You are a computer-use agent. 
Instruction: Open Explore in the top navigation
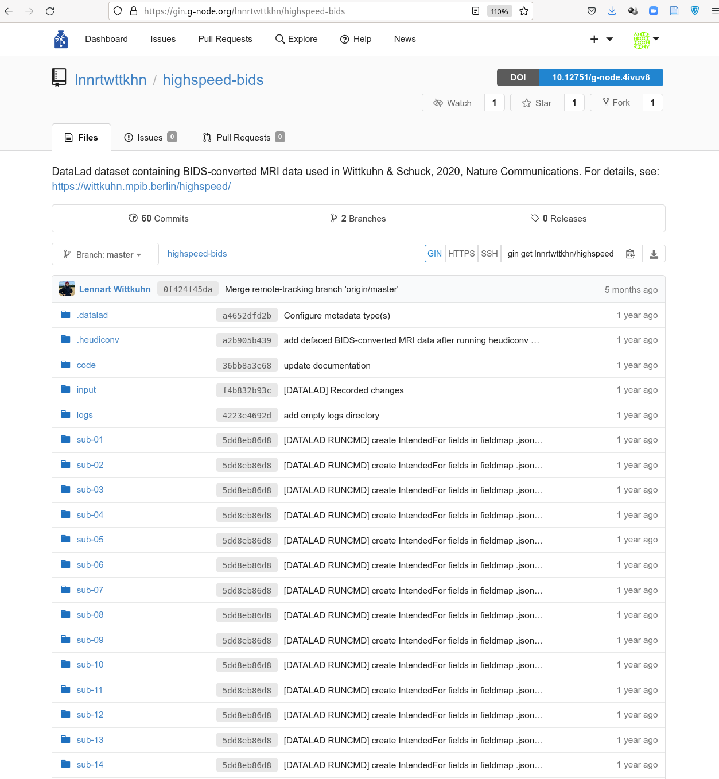tap(296, 39)
